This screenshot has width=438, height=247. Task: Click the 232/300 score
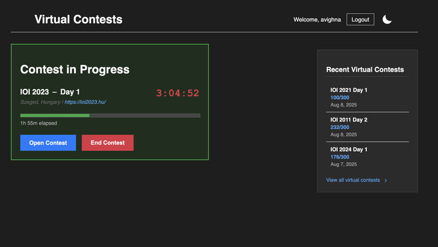pos(340,127)
